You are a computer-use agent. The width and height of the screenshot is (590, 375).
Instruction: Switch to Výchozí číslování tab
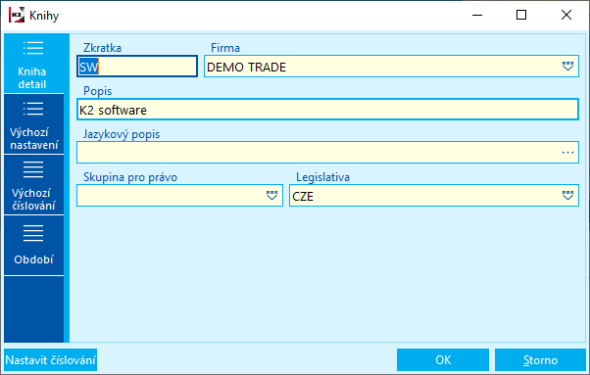tap(34, 185)
